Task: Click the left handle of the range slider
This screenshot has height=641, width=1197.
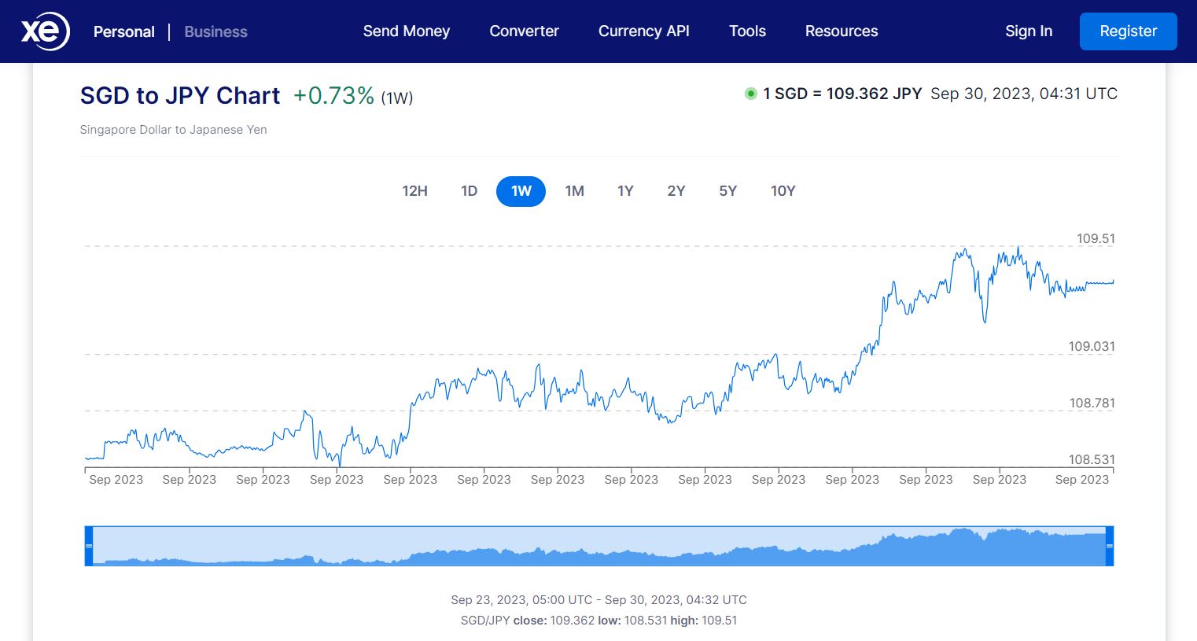Action: pyautogui.click(x=90, y=544)
